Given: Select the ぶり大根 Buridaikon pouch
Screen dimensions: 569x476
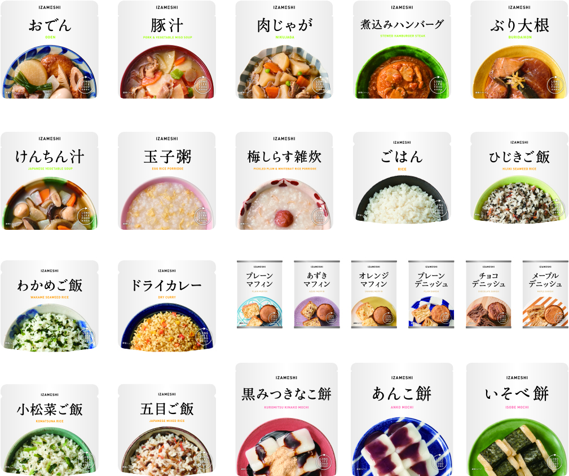Looking at the screenshot, I should coord(519,50).
